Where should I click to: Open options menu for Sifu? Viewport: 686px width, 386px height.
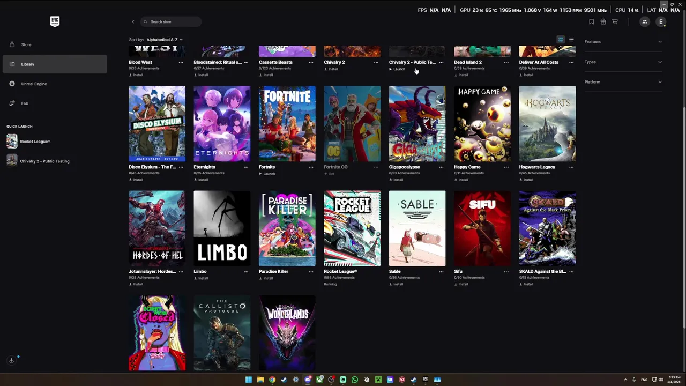click(x=506, y=272)
